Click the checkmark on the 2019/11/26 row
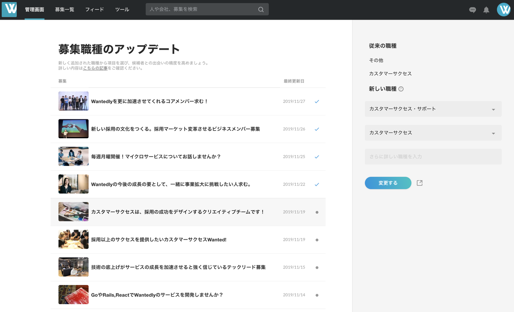 click(317, 129)
